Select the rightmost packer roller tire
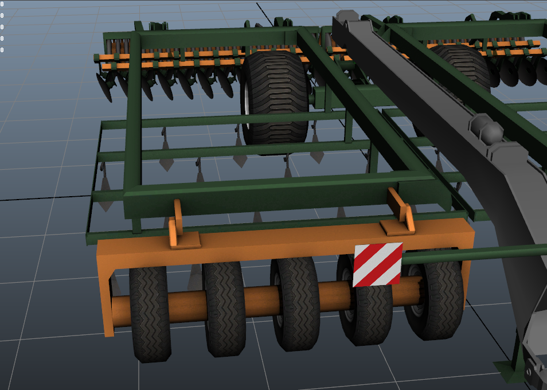The image size is (547, 390). click(x=435, y=295)
